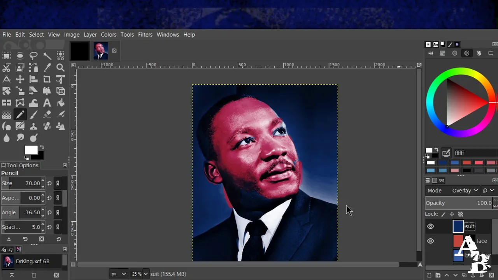Save tool preset at Tool Options bottom
Image resolution: width=498 pixels, height=280 pixels.
click(x=9, y=239)
